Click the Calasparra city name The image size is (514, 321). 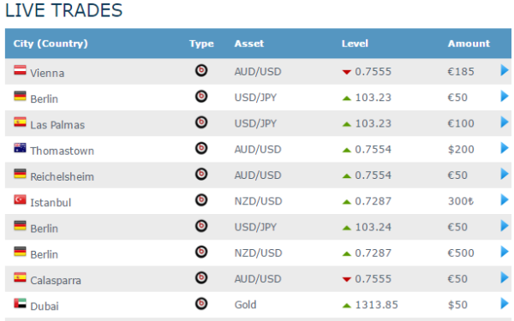click(56, 281)
